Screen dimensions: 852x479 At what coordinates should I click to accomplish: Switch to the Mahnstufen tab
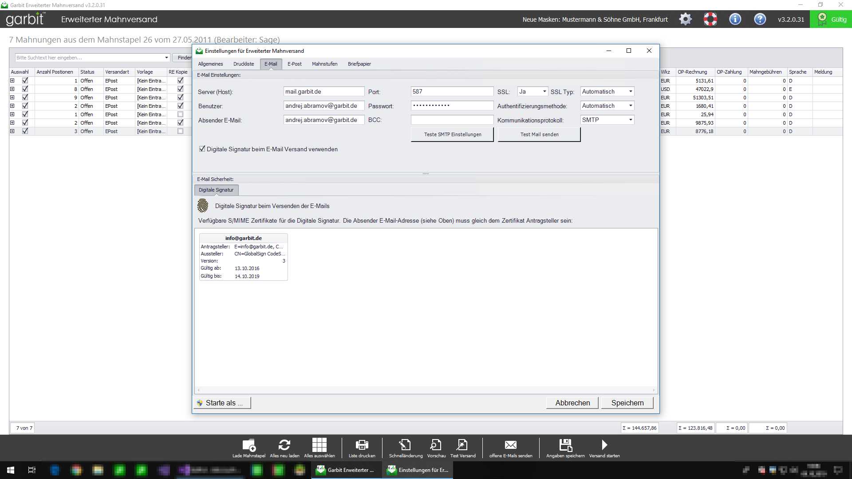click(324, 64)
